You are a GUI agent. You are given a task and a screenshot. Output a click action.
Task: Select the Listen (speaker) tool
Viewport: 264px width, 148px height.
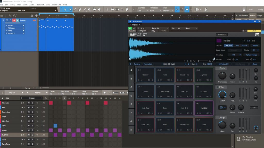tap(100, 10)
